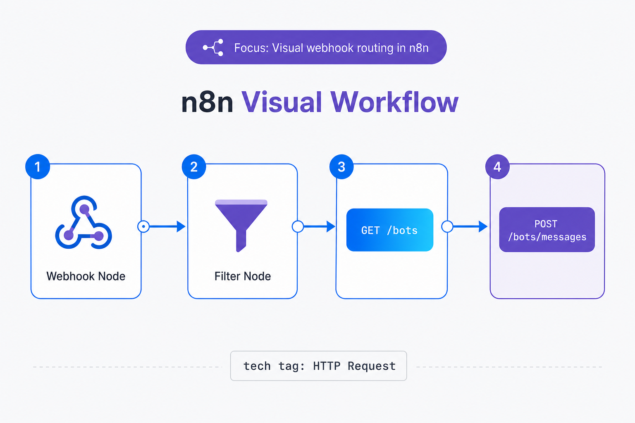This screenshot has height=423, width=635.
Task: Click the Webhook Node output connector circle
Action: tap(143, 226)
